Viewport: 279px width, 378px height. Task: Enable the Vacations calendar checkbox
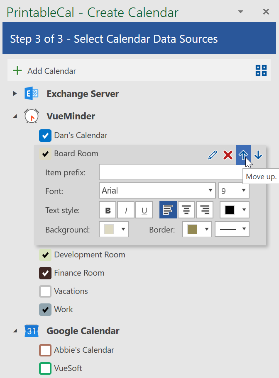pyautogui.click(x=45, y=291)
